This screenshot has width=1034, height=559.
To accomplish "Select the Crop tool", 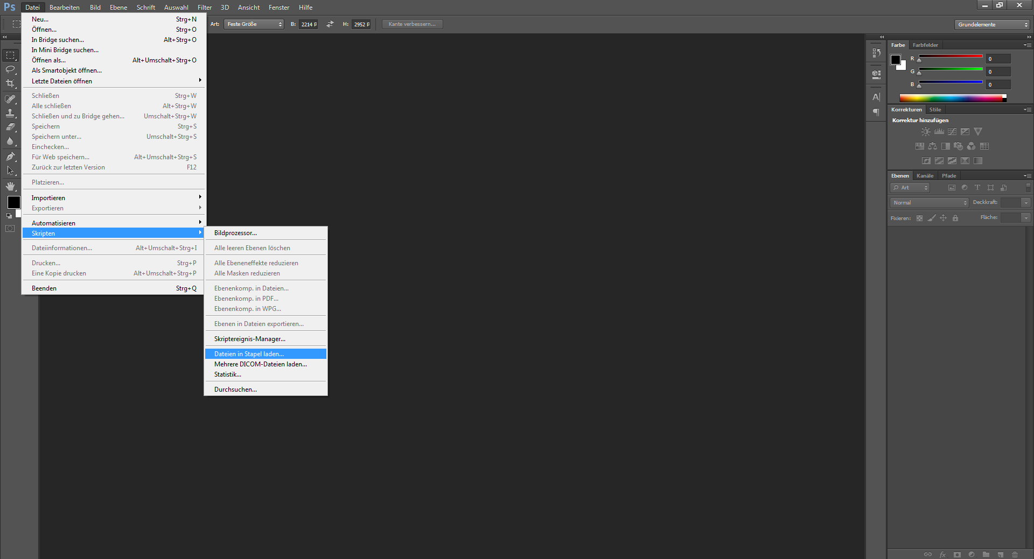I will (x=10, y=83).
